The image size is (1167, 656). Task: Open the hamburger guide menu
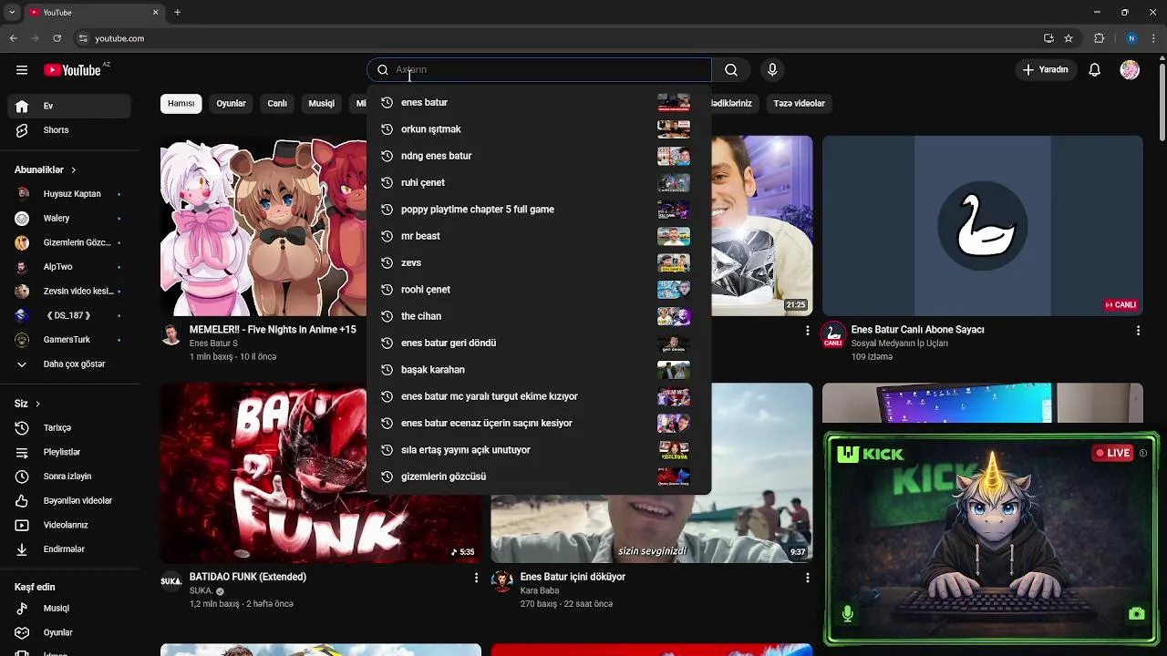tap(22, 70)
